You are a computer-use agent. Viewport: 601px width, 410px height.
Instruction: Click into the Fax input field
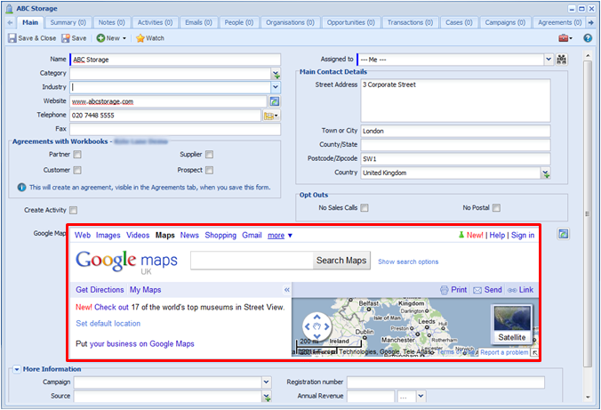point(175,129)
